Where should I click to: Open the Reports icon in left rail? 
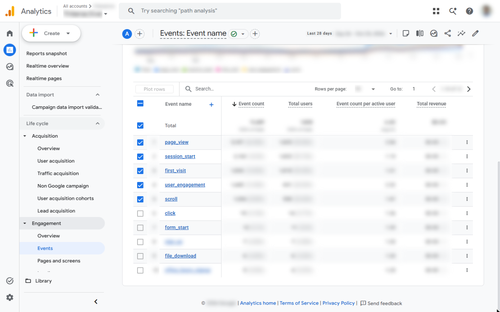coord(10,50)
